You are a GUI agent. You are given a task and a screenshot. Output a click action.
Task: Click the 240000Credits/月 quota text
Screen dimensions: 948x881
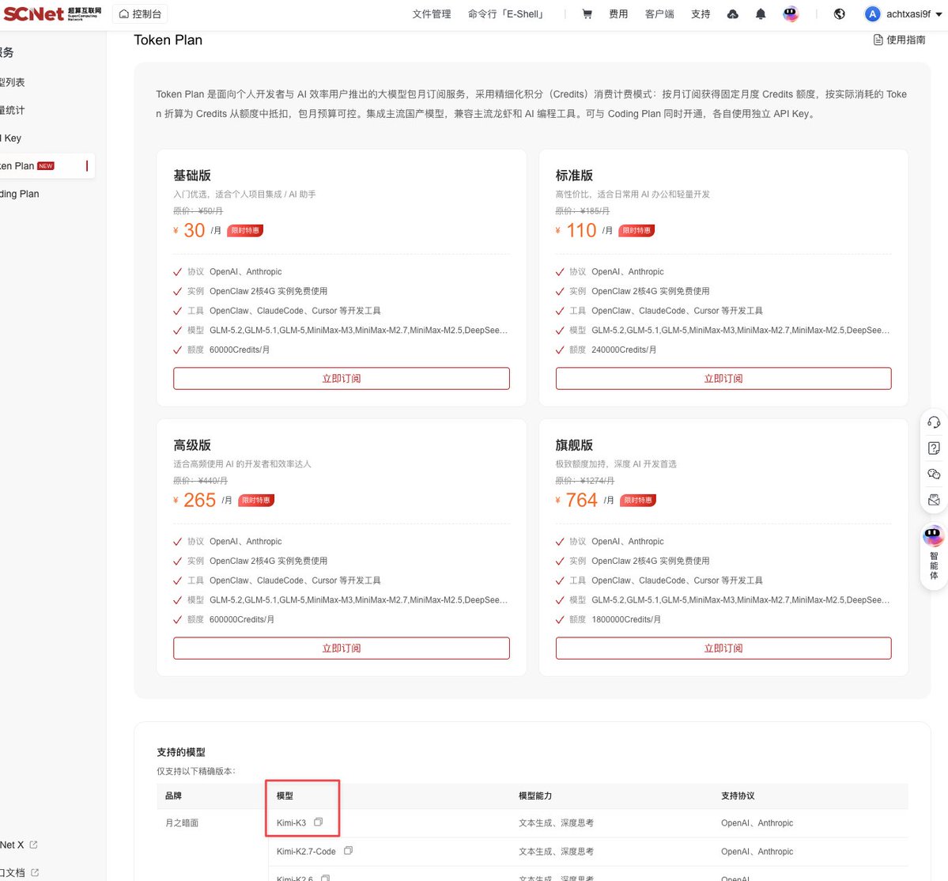coord(623,350)
